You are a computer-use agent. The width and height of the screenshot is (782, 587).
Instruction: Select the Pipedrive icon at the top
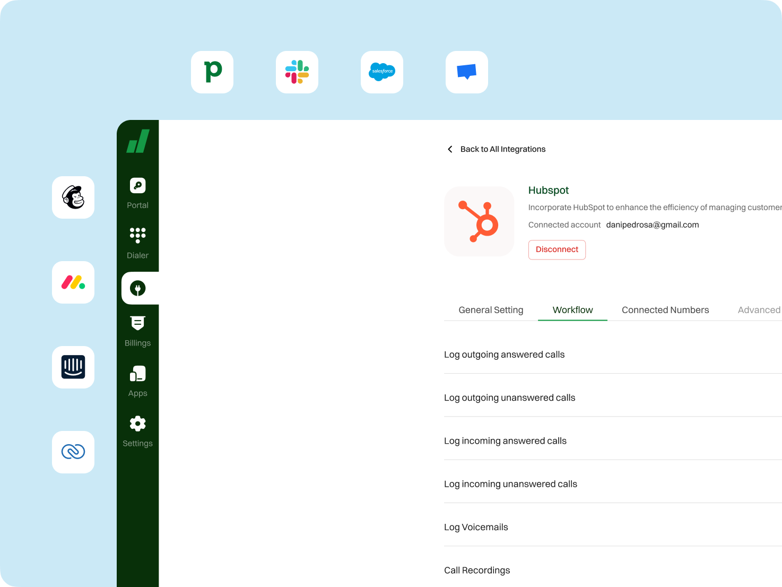(212, 72)
